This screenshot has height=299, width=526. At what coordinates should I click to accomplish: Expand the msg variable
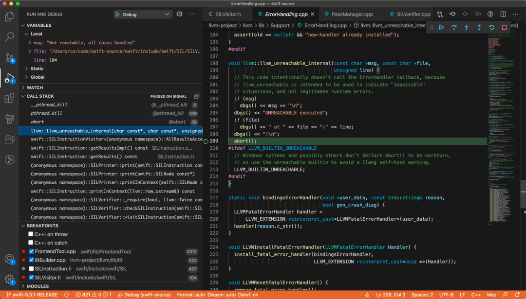[30, 42]
